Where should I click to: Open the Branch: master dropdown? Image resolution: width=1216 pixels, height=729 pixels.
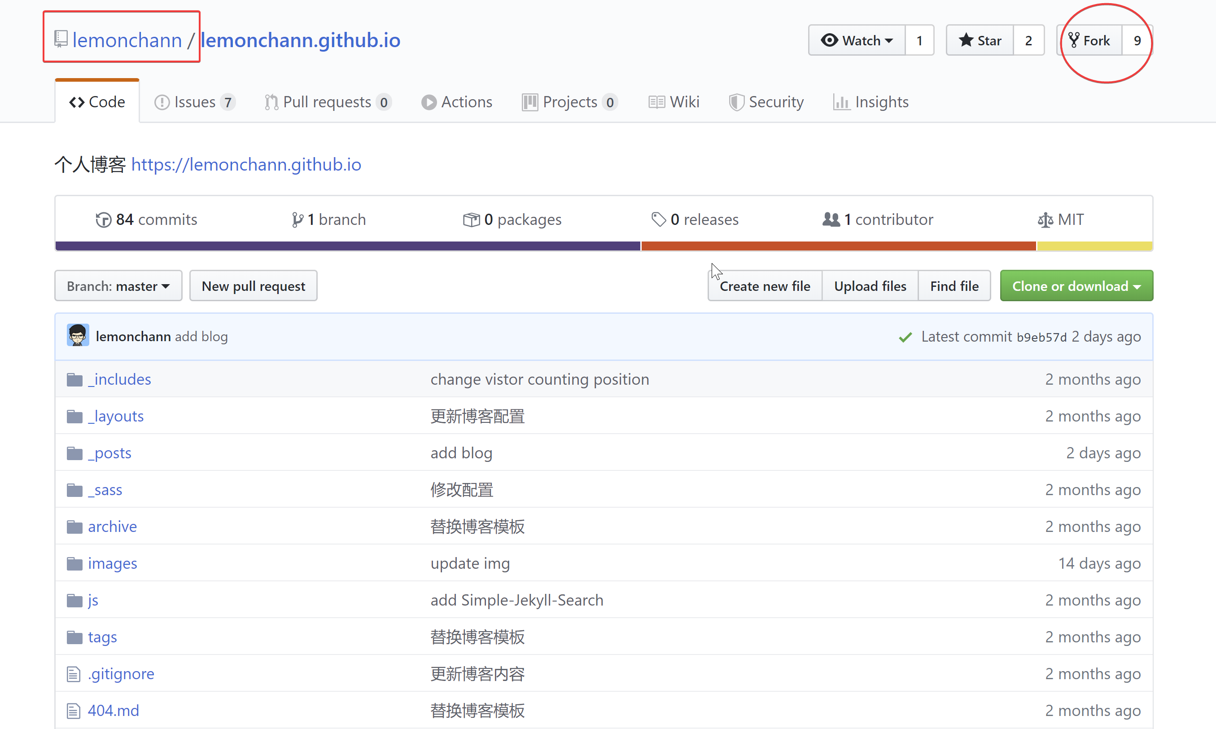click(x=118, y=286)
